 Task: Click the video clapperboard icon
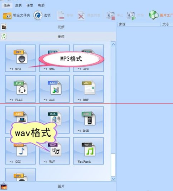click(x=4, y=27)
